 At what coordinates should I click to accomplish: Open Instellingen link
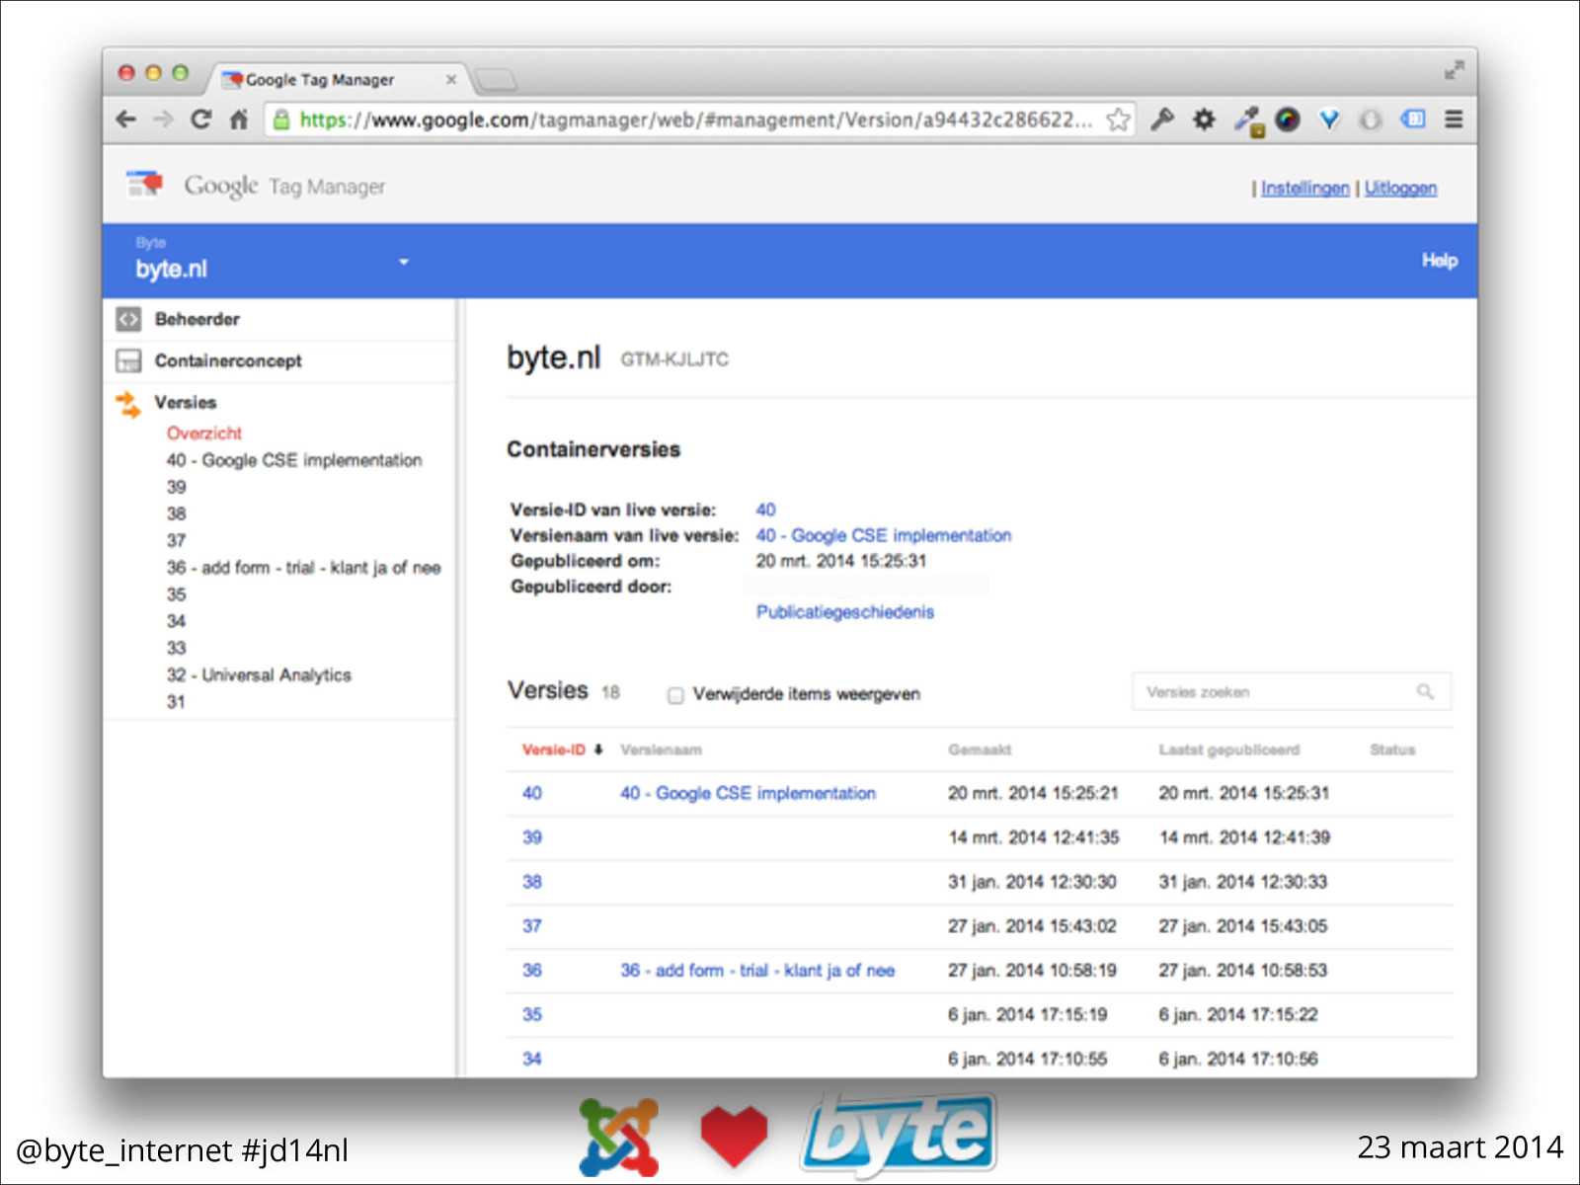click(x=1304, y=188)
